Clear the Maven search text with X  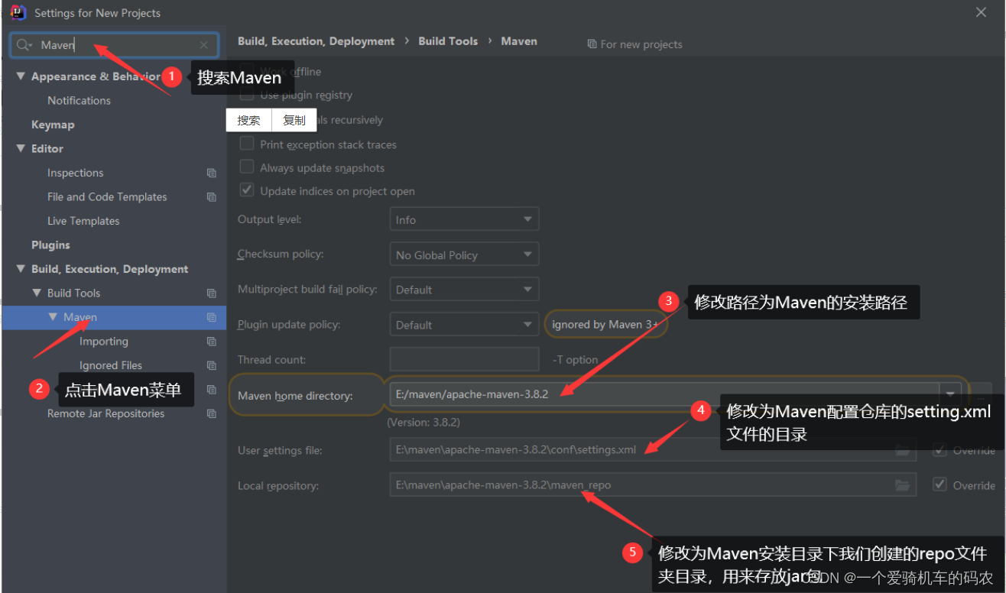(x=204, y=45)
